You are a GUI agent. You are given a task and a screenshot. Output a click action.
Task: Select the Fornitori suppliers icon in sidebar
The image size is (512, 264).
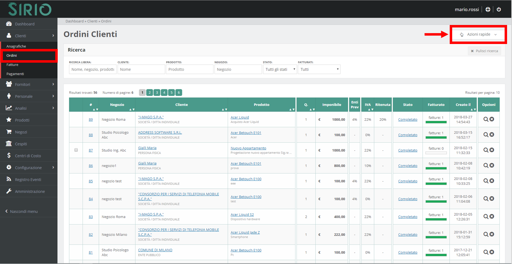8,84
